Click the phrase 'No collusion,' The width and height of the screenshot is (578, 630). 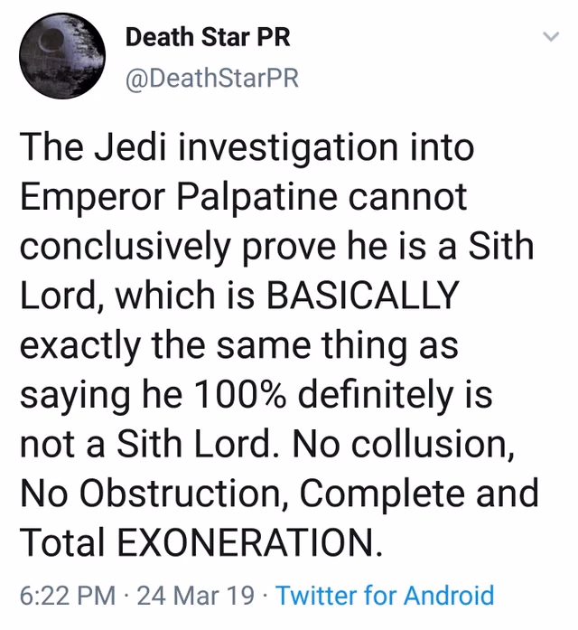pos(403,444)
